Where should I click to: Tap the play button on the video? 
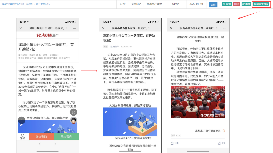[130, 122]
